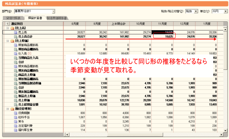The height and width of the screenshot is (139, 229).
Task: Click the 14,149 cell in 仕入高 row
Action: [184, 53]
